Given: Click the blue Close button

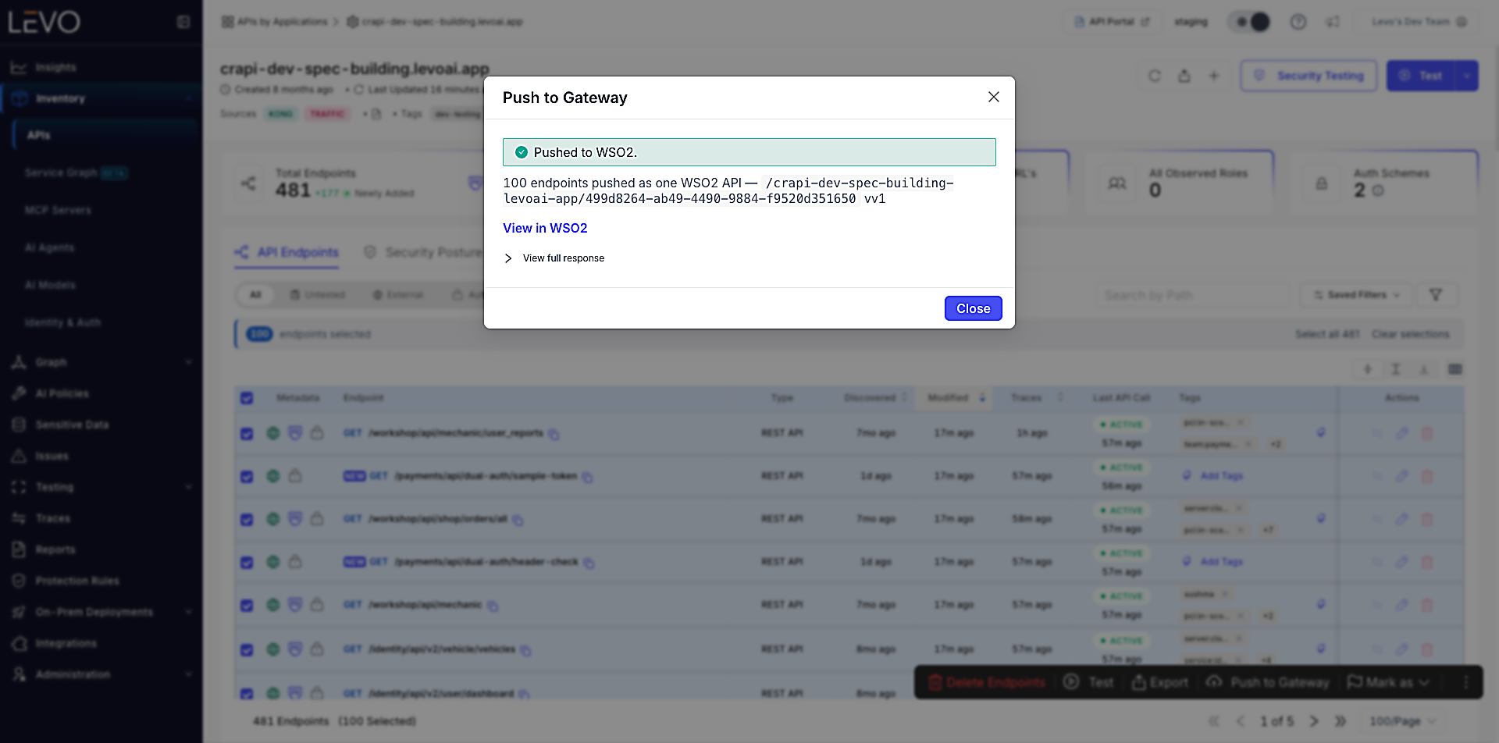Looking at the screenshot, I should (973, 308).
